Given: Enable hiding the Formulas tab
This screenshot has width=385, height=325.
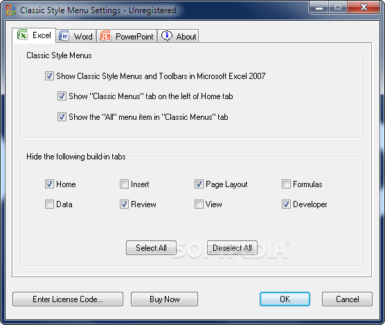Looking at the screenshot, I should point(286,184).
